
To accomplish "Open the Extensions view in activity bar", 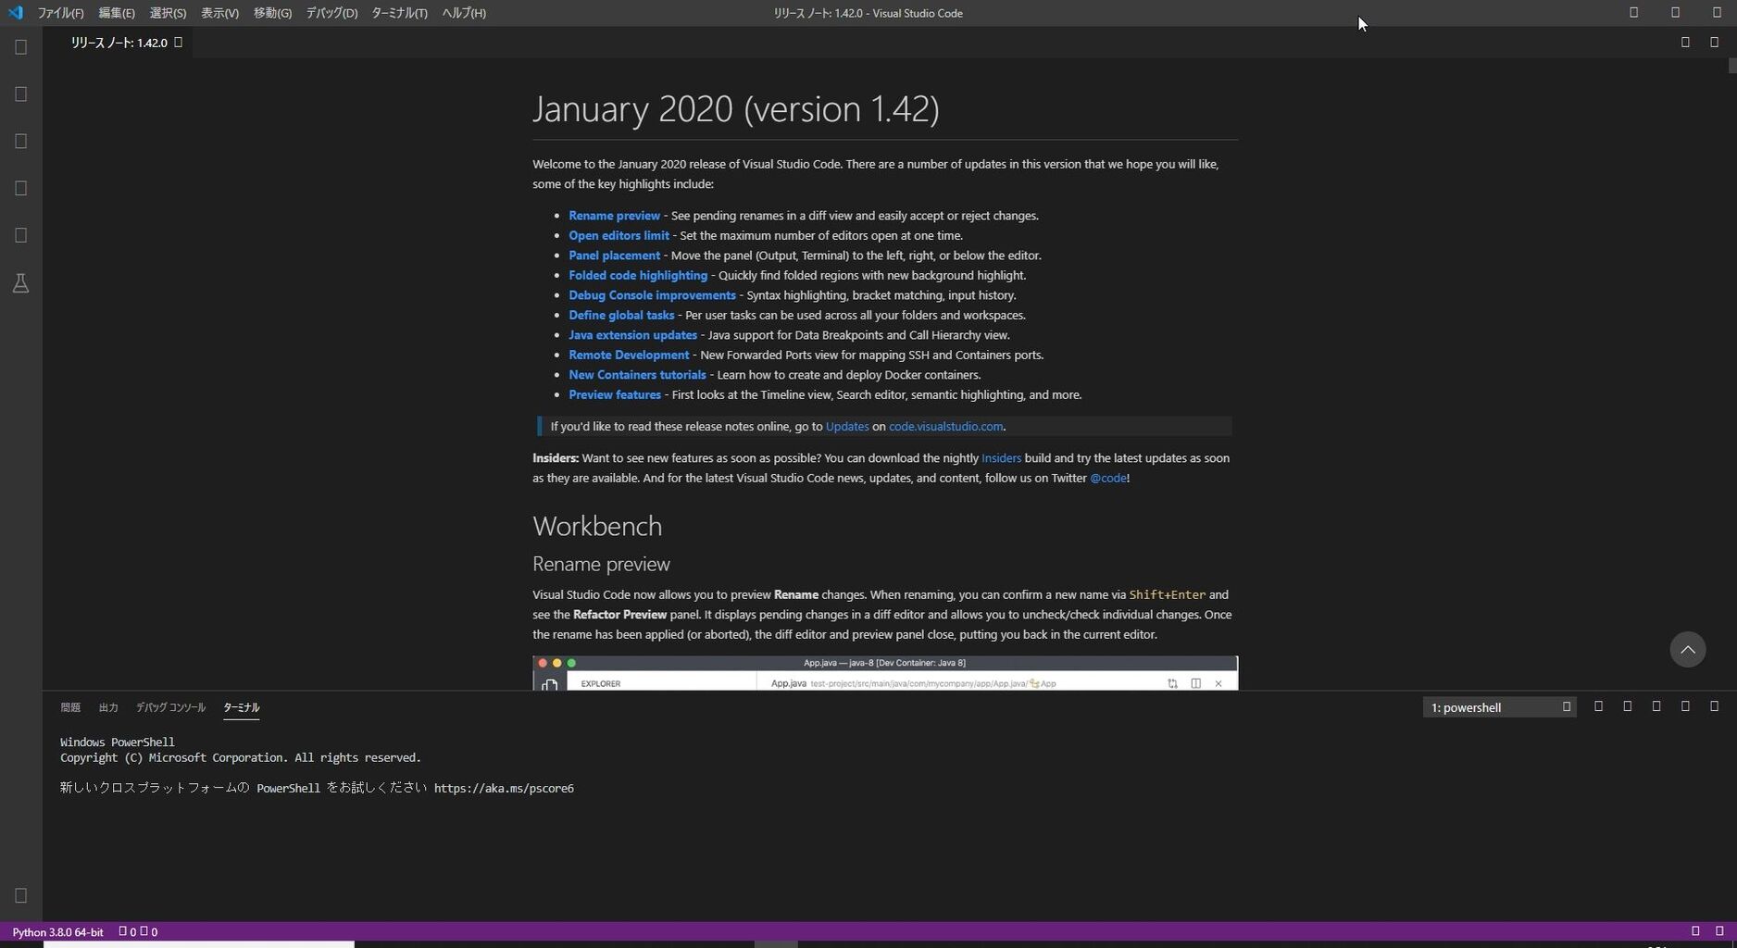I will [20, 235].
